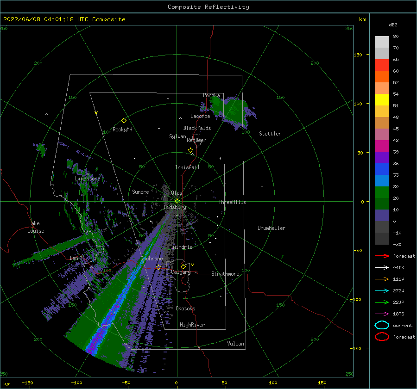
Task: Click the white 04DK arrow icon
Action: click(382, 268)
